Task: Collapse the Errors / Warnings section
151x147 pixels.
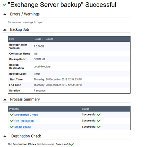Action: pyautogui.click(x=5, y=14)
